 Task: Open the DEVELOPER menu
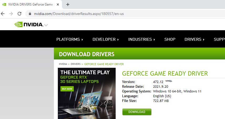coord(106,39)
